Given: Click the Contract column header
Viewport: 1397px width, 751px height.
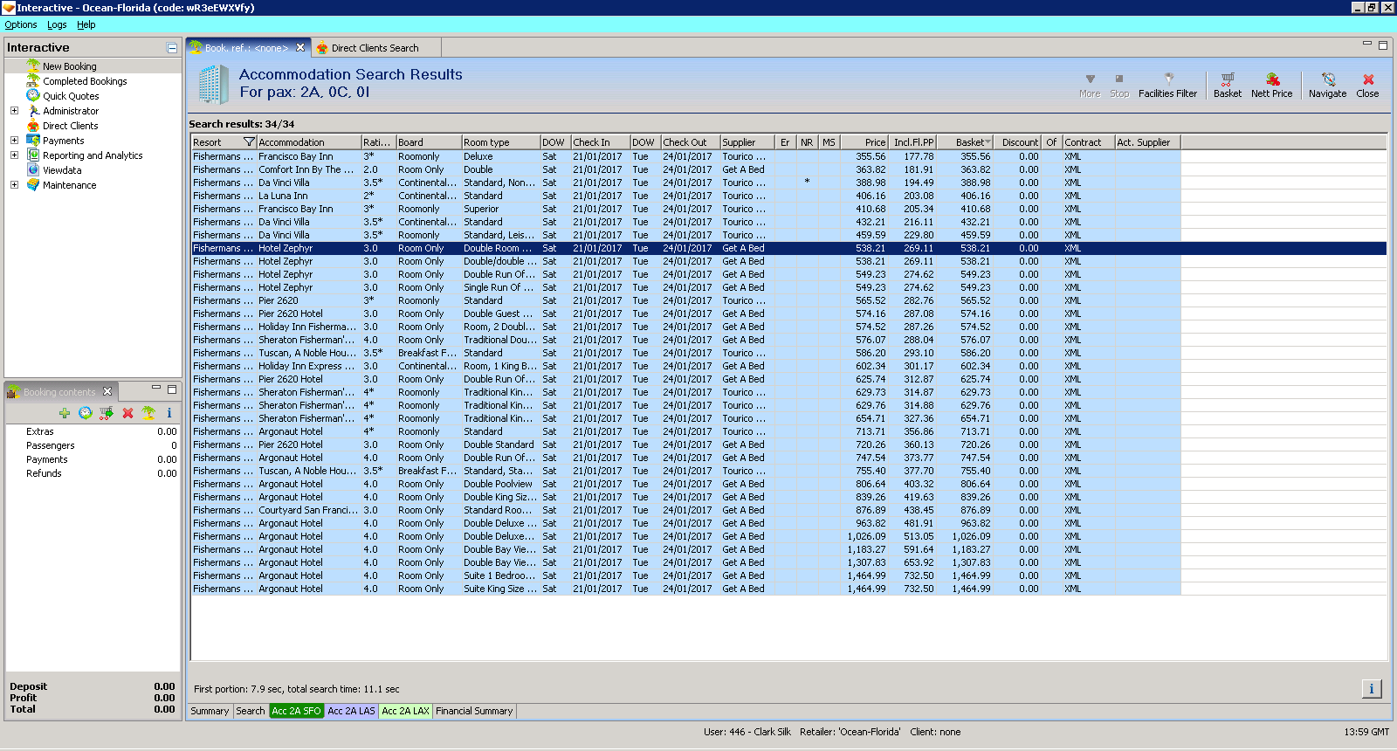Looking at the screenshot, I should [1089, 142].
